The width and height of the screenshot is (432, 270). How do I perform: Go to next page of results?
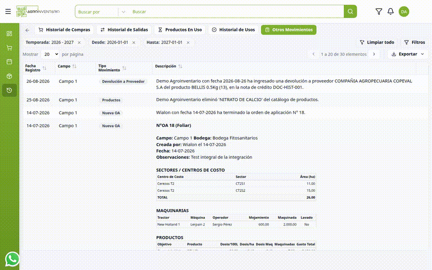[x=374, y=54]
